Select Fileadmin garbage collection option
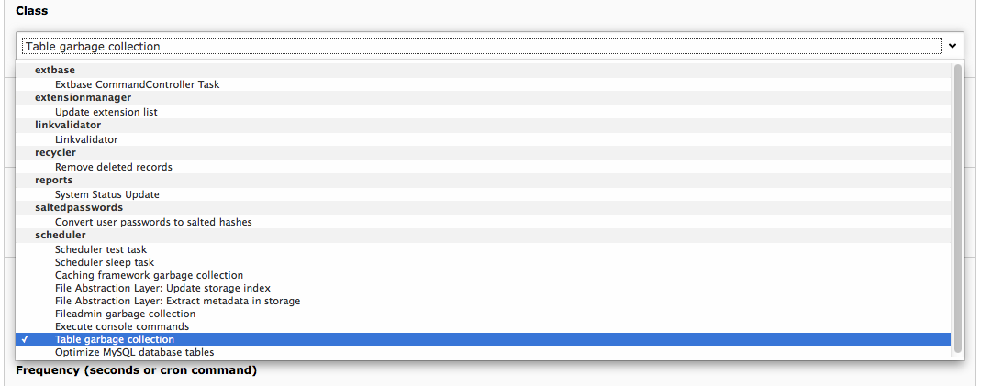Viewport: 981px width, 386px height. click(125, 314)
